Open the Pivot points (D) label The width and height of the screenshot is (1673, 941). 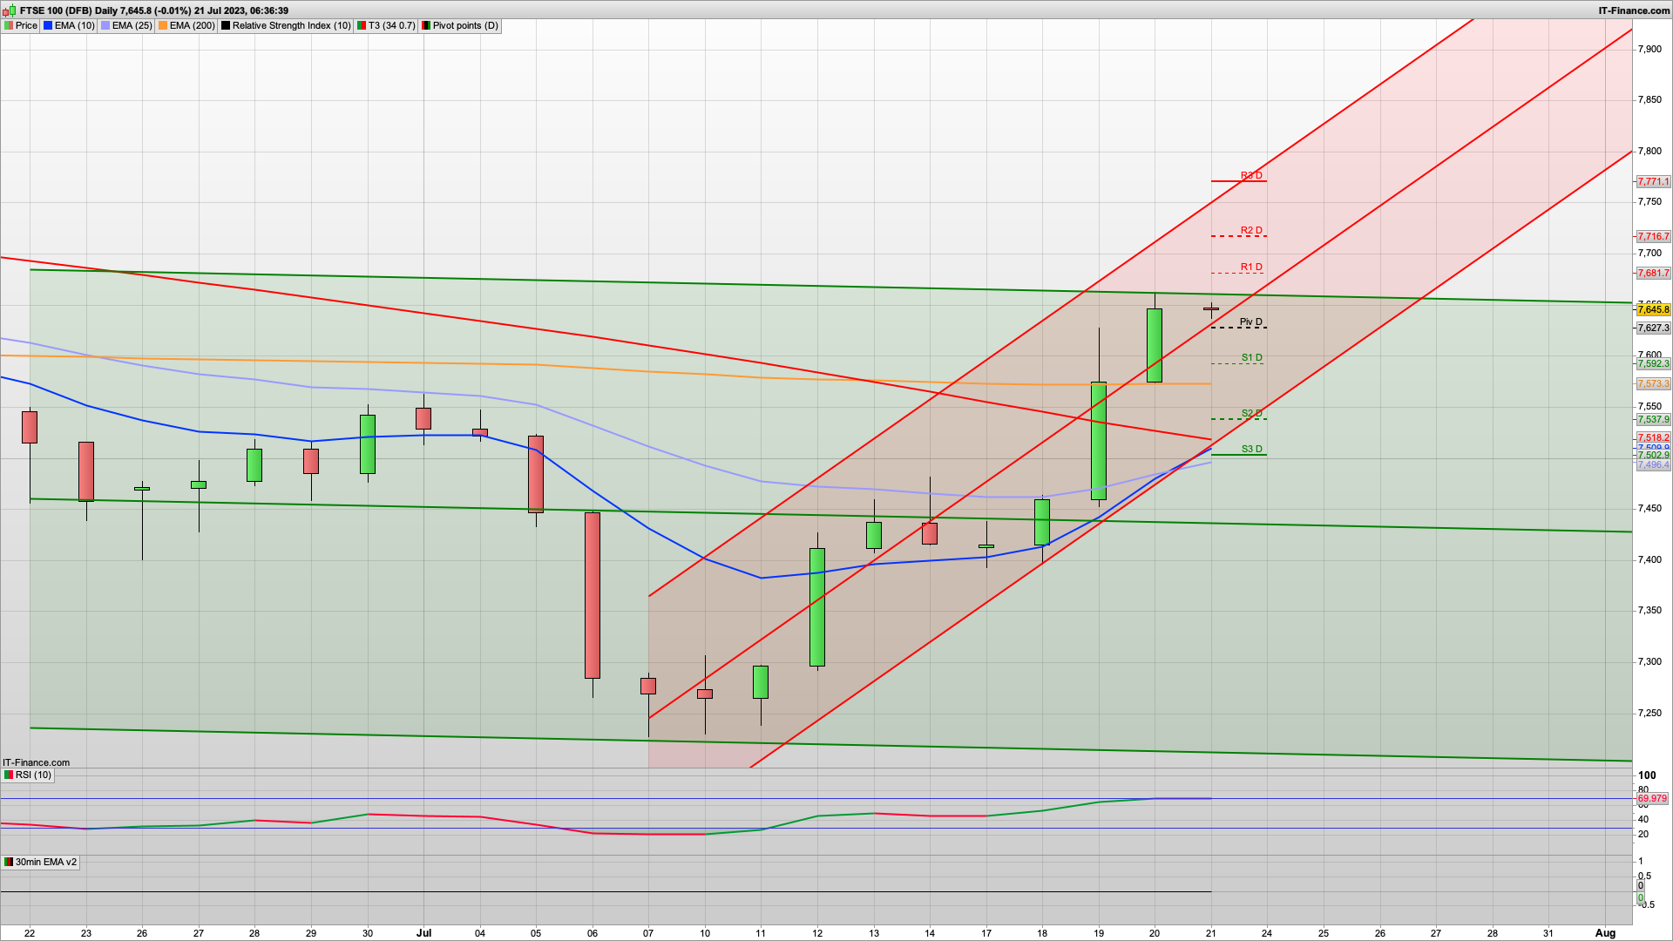click(465, 25)
